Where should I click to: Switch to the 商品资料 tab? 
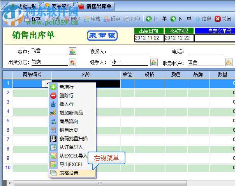58,6
